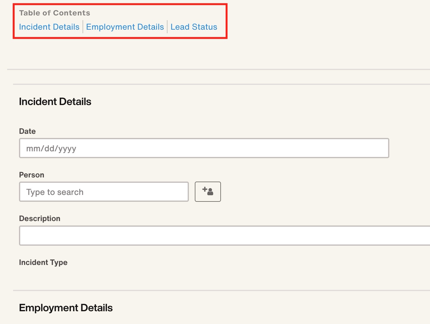Click the Incident Type label
Screen dimensions: 430x324
pyautogui.click(x=43, y=262)
